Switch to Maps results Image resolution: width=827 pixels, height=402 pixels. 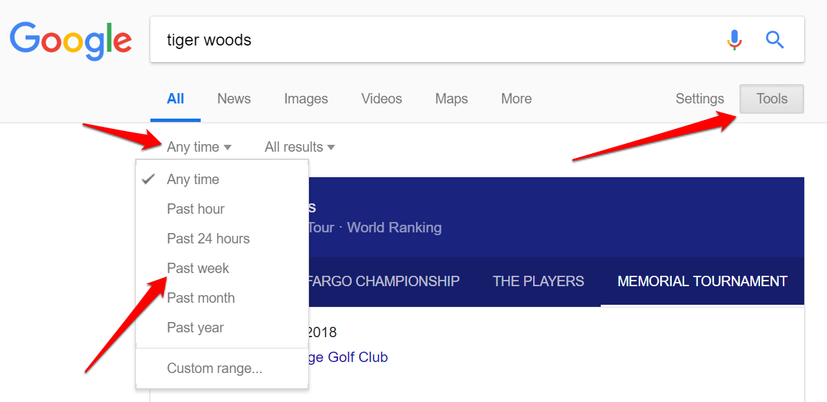coord(451,99)
